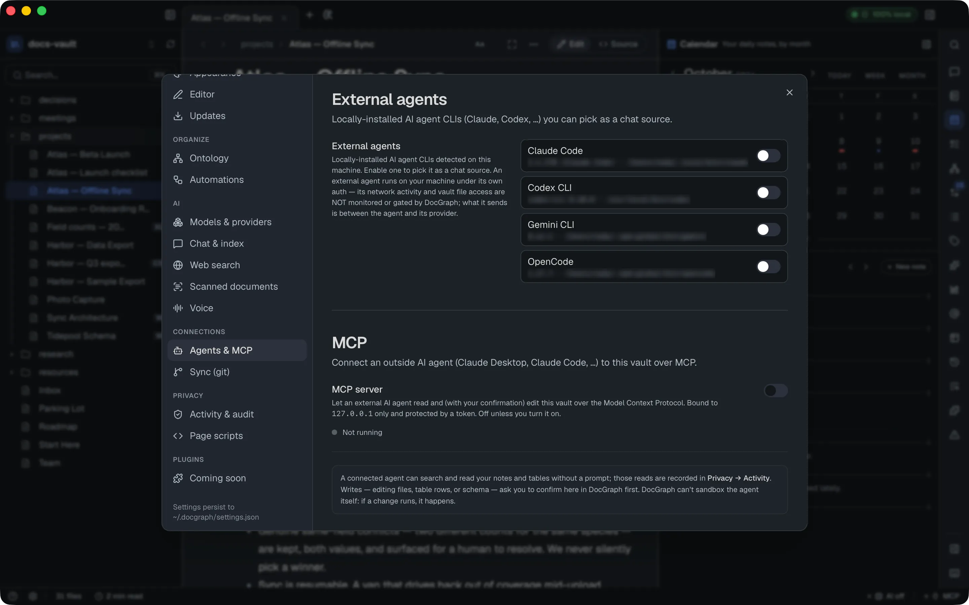Viewport: 969px width, 605px height.
Task: Close the settings dialog with the X
Action: (789, 93)
